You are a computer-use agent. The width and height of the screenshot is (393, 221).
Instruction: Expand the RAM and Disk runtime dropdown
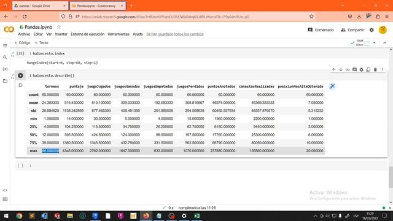pos(374,43)
